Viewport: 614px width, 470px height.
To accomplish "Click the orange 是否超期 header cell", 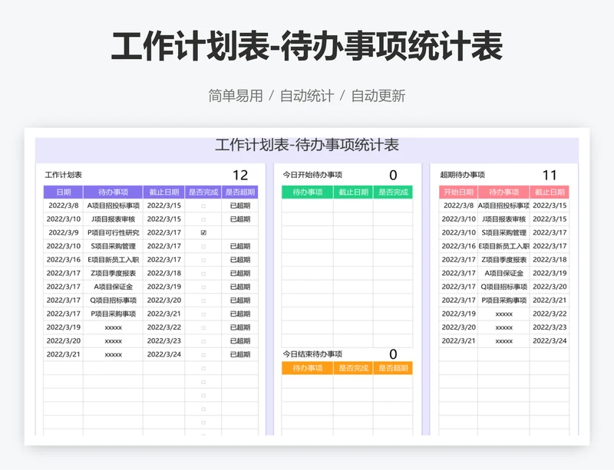I will pyautogui.click(x=393, y=368).
